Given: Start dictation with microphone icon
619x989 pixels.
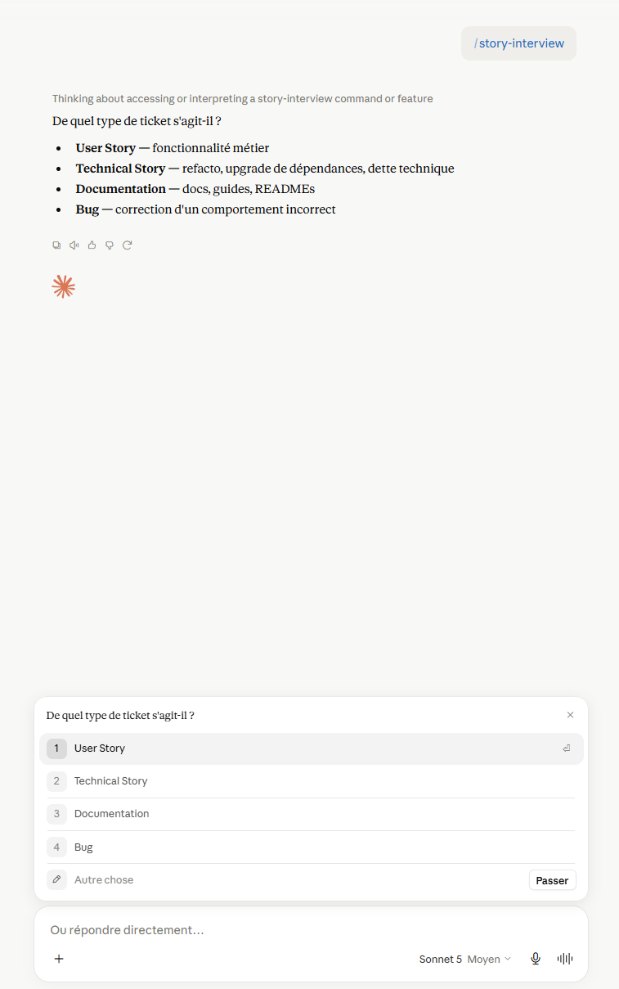Looking at the screenshot, I should tap(536, 959).
